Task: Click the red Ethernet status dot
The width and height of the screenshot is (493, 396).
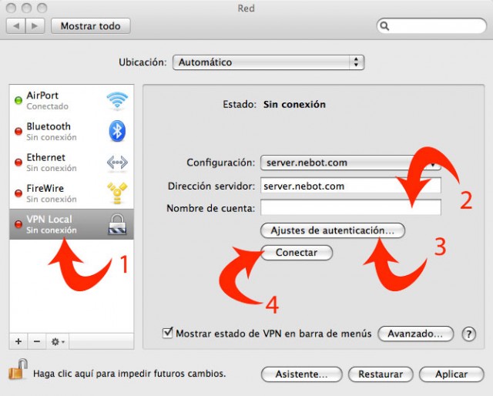Action: click(x=18, y=163)
